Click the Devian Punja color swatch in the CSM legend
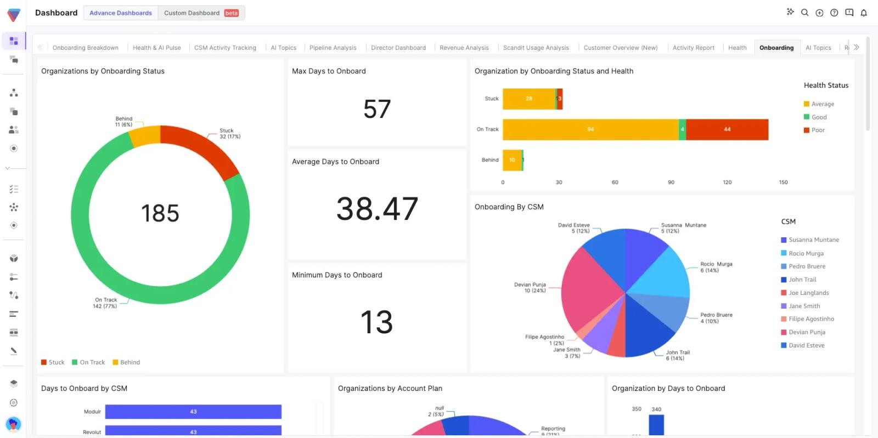 pos(784,332)
